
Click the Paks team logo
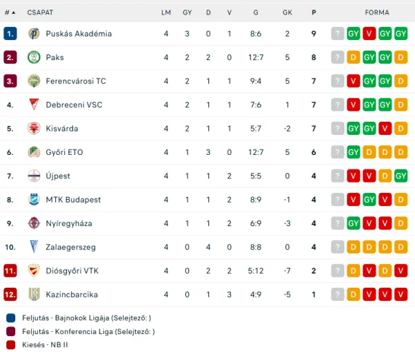33,57
